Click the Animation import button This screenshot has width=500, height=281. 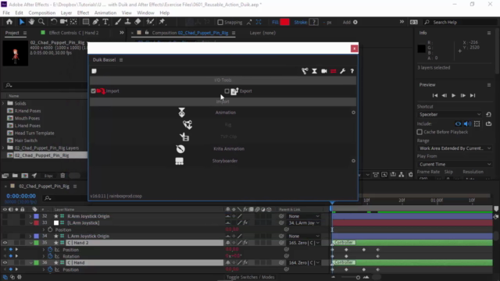click(181, 112)
